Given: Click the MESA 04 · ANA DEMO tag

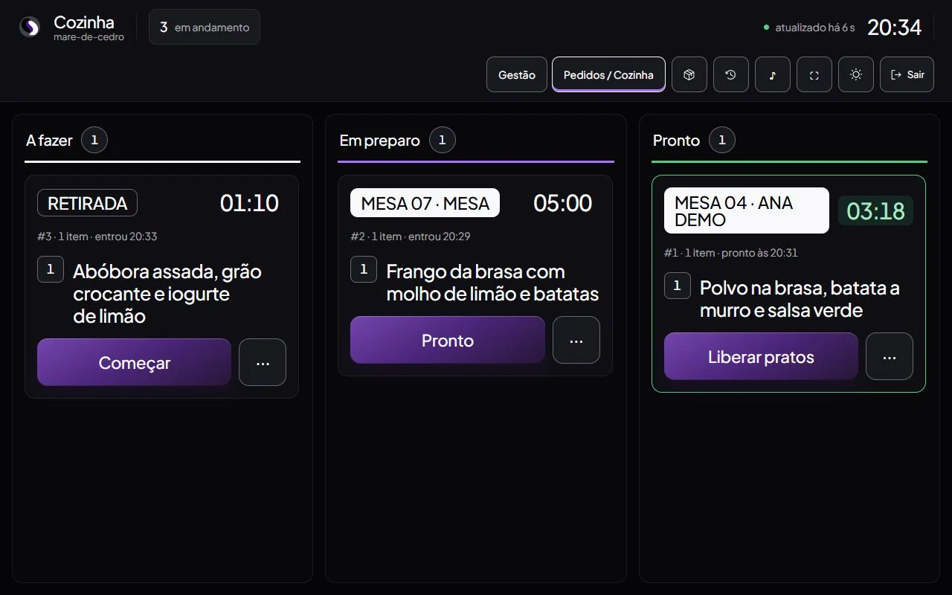Looking at the screenshot, I should [x=746, y=210].
